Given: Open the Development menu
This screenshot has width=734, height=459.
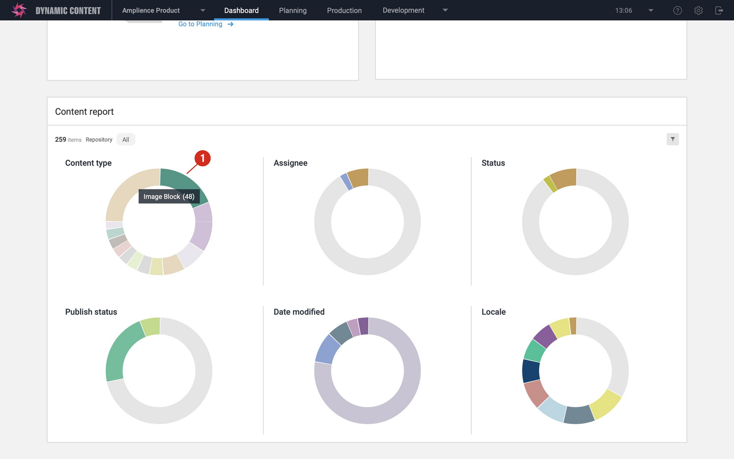Looking at the screenshot, I should tap(403, 11).
